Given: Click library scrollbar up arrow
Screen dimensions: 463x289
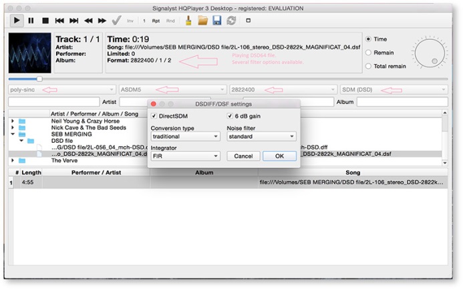Looking at the screenshot, I should pyautogui.click(x=445, y=113).
